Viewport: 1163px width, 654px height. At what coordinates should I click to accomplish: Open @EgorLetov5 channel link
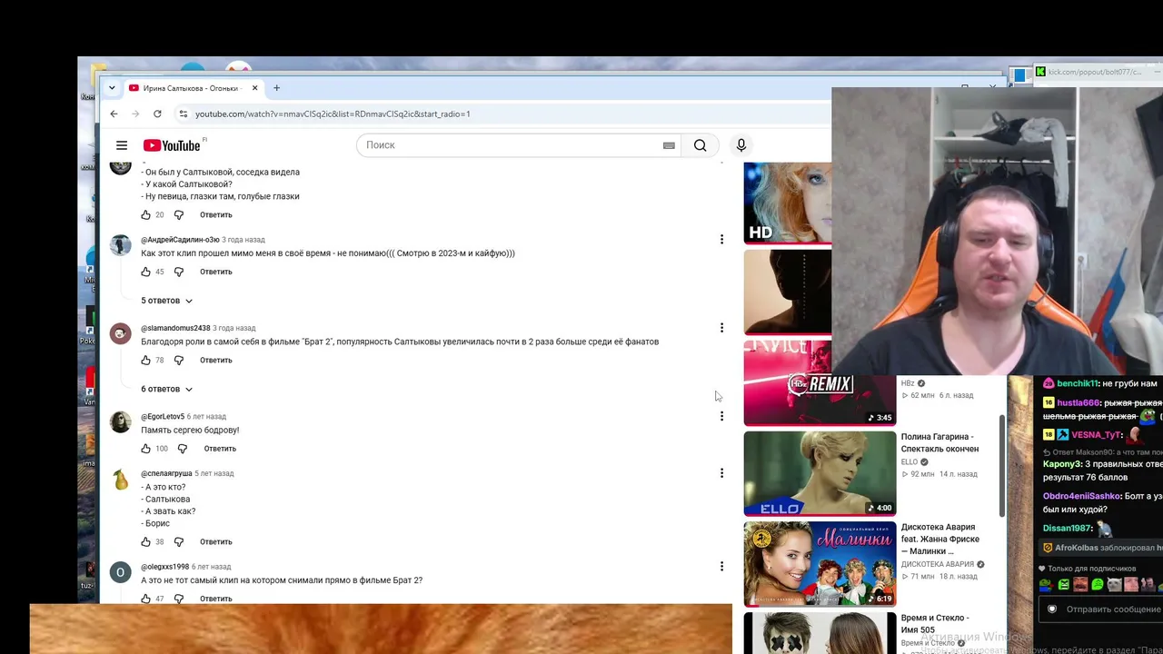[x=163, y=416]
